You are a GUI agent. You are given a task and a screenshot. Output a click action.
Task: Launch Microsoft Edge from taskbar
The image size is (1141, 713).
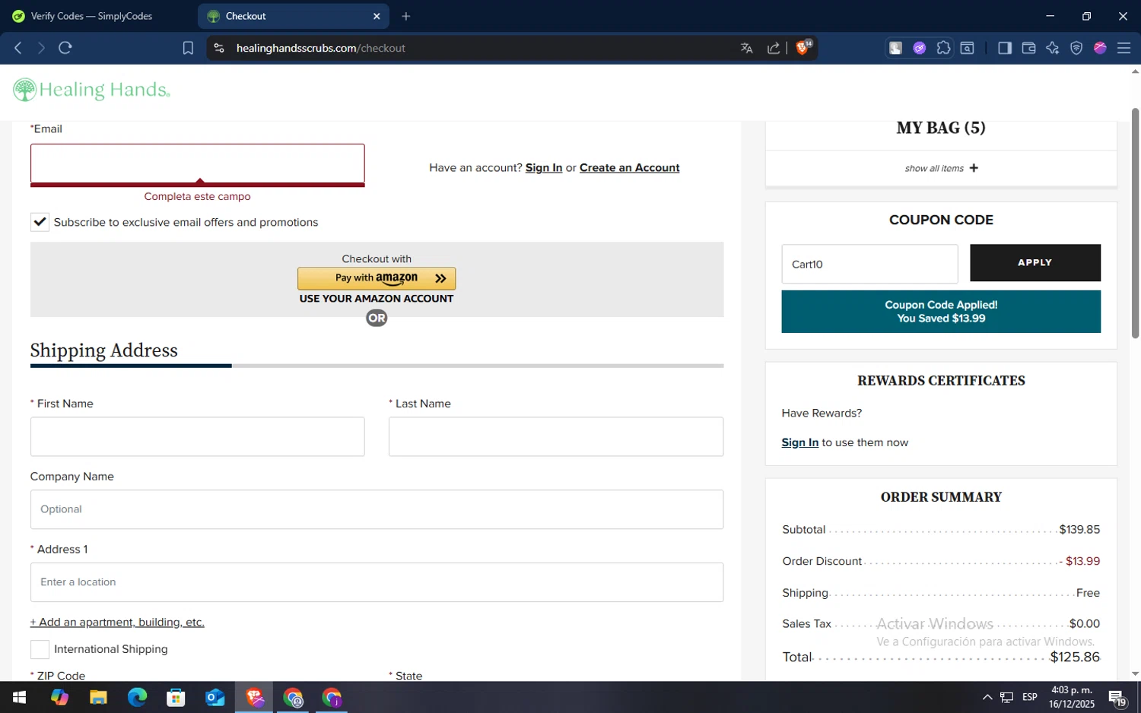[x=137, y=697]
